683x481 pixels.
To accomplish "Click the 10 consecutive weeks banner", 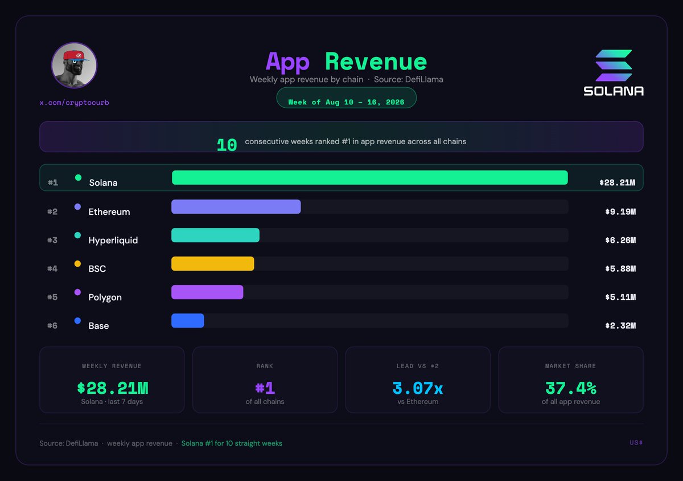I will (x=341, y=137).
